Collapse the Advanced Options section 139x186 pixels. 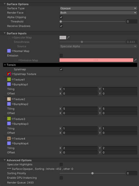click(5, 160)
